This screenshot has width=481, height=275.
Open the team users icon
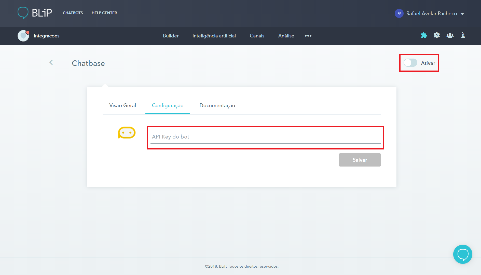tap(450, 35)
